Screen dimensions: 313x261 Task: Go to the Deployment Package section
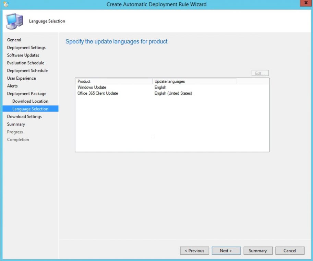27,93
